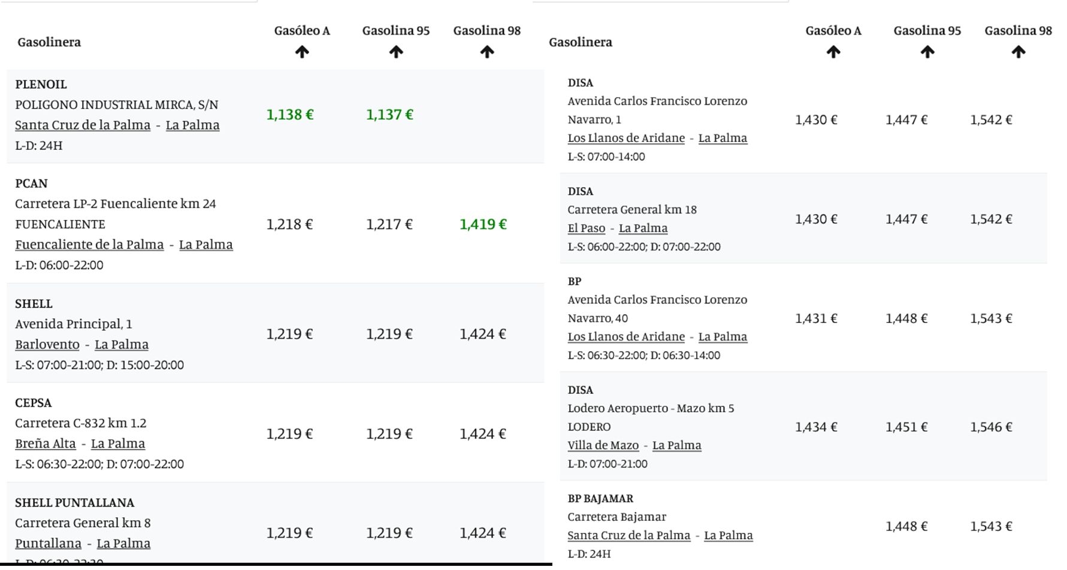Click PCAN Gasolina 98 green price 1,419 €
This screenshot has width=1067, height=570.
[483, 224]
